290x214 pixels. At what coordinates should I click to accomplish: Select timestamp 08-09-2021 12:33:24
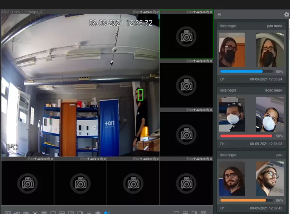click(x=266, y=79)
